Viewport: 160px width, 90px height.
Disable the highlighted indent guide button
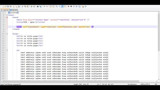62,6
